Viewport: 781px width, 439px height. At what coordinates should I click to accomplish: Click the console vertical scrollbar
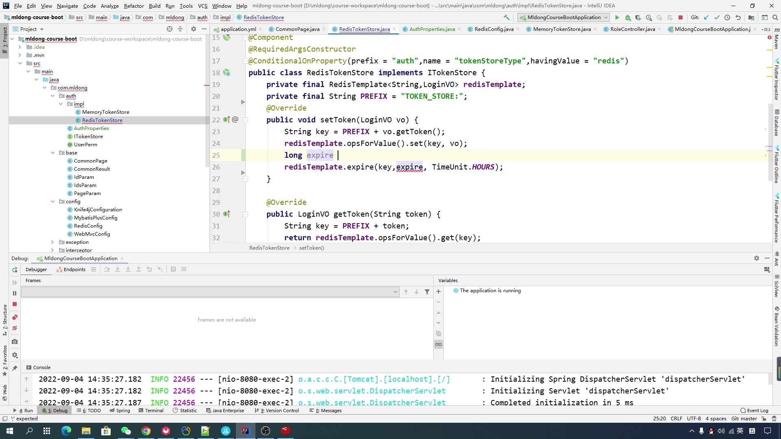click(770, 379)
